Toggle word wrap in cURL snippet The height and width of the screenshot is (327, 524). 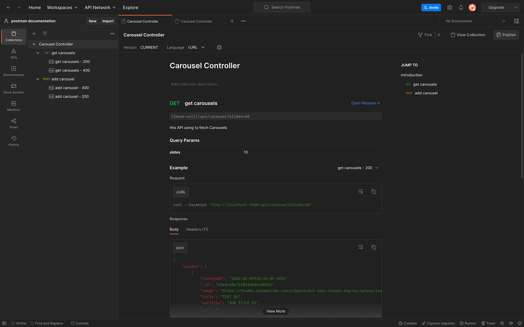[361, 192]
